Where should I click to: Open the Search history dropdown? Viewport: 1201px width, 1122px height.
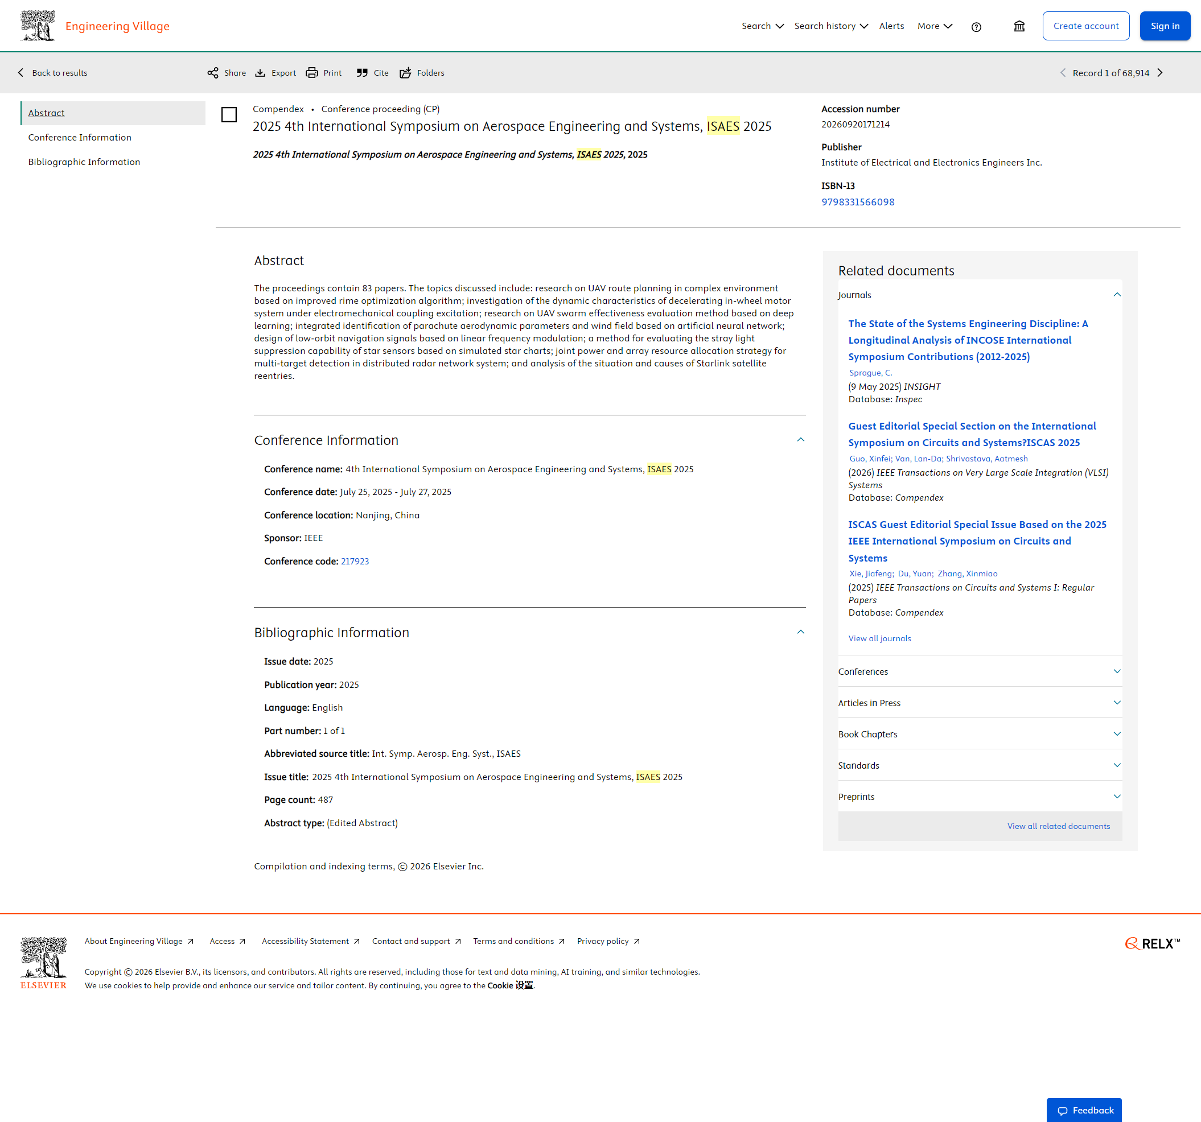830,26
